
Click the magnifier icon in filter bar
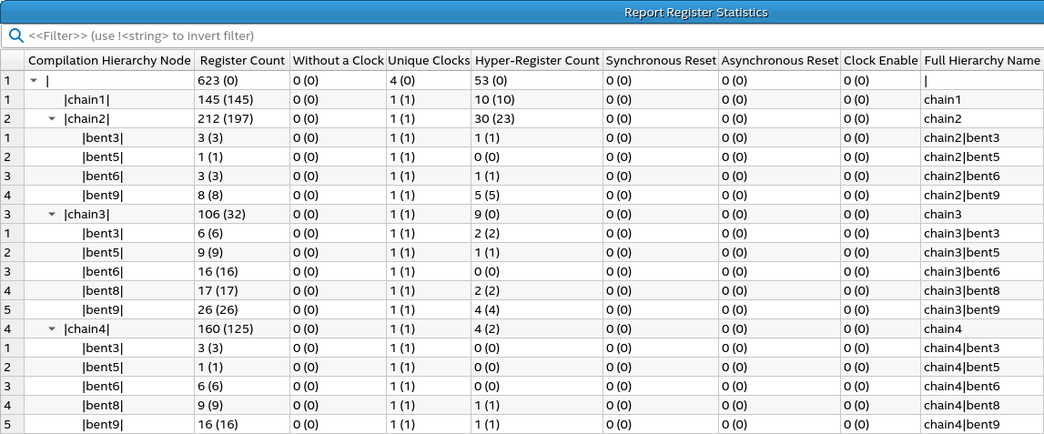tap(16, 35)
